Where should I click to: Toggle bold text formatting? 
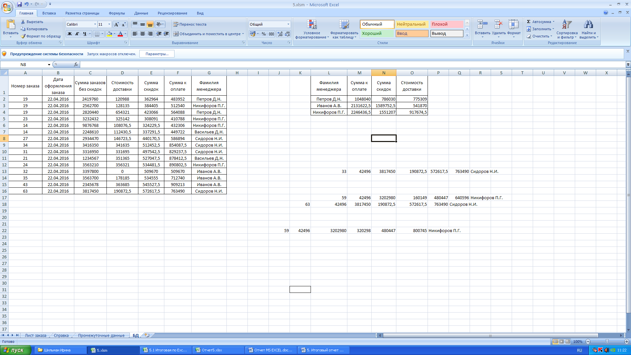[70, 34]
